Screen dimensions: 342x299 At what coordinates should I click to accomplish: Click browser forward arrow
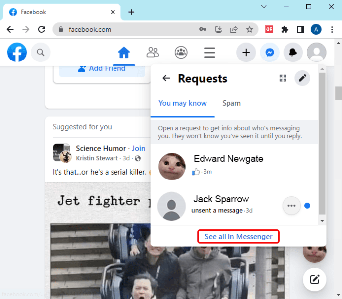coord(26,29)
